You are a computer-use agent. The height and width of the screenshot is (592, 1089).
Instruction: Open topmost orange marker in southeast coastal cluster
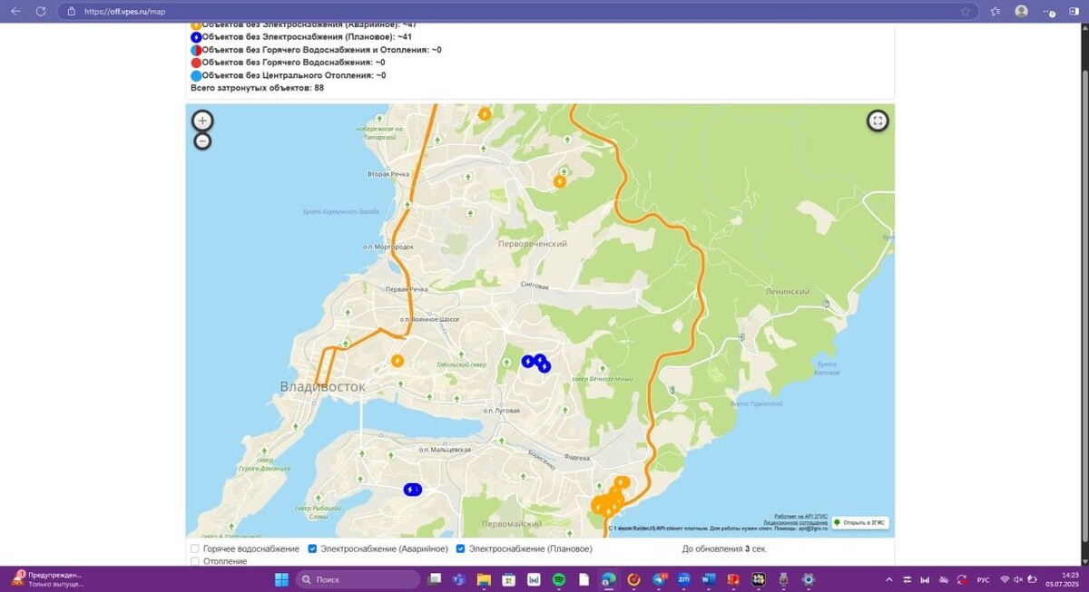click(x=623, y=482)
